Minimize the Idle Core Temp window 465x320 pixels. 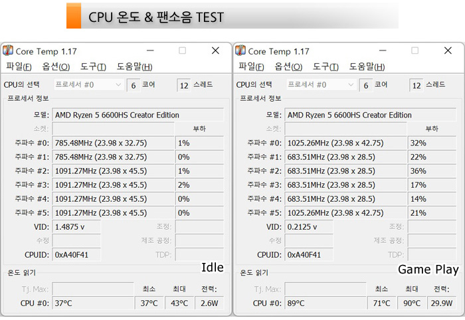(150, 50)
